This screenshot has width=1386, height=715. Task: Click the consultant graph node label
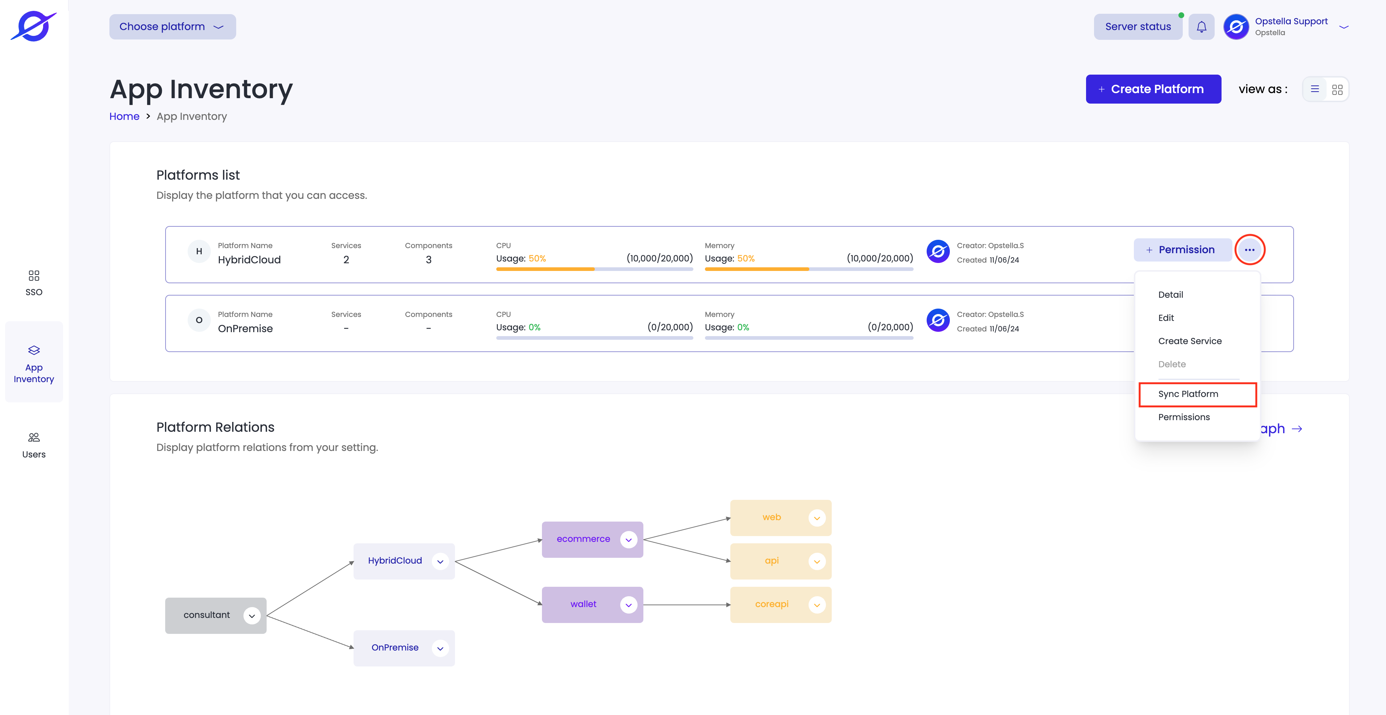click(x=206, y=615)
